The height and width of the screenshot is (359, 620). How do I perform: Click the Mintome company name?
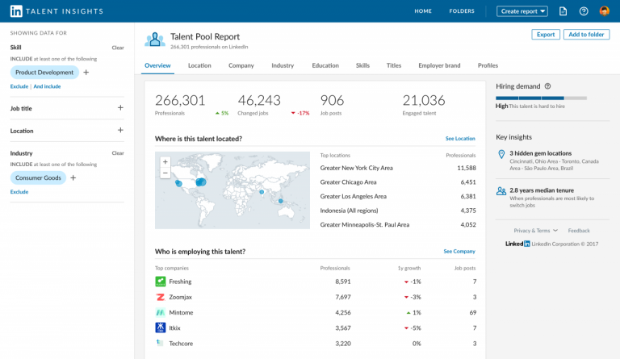(x=181, y=312)
